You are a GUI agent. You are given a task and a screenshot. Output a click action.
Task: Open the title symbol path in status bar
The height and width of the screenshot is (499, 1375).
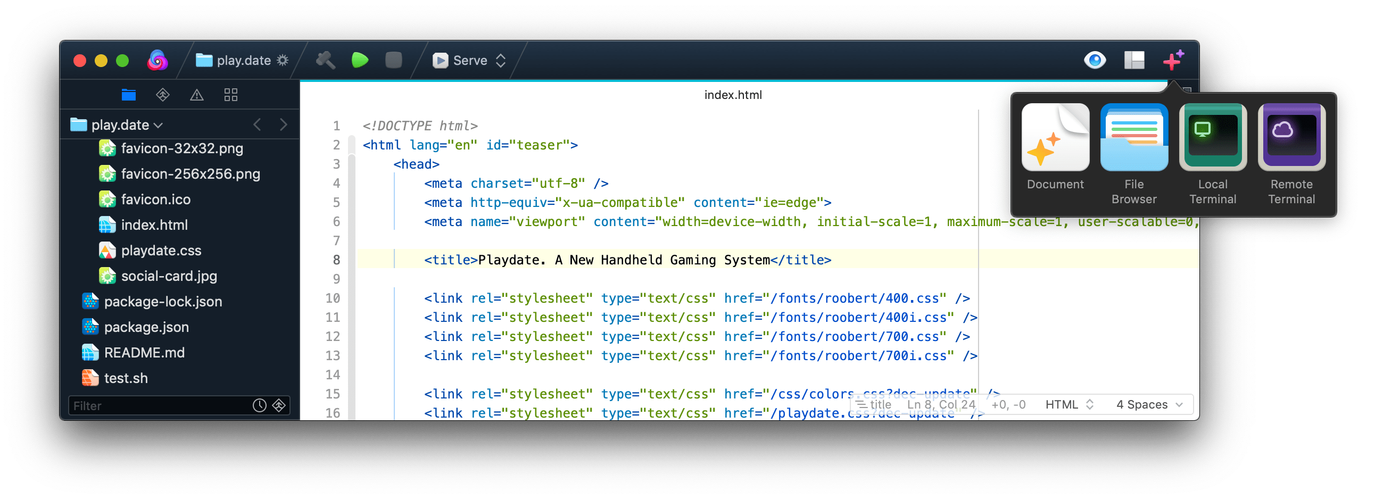pos(874,405)
